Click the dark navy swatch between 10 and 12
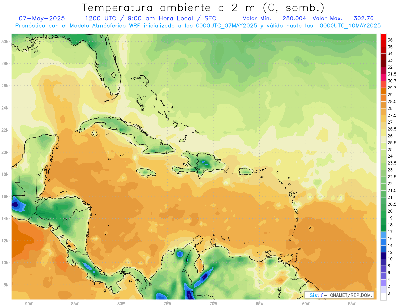This screenshot has width=399, height=308. point(383,256)
